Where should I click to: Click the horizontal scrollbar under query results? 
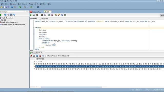coord(71,87)
